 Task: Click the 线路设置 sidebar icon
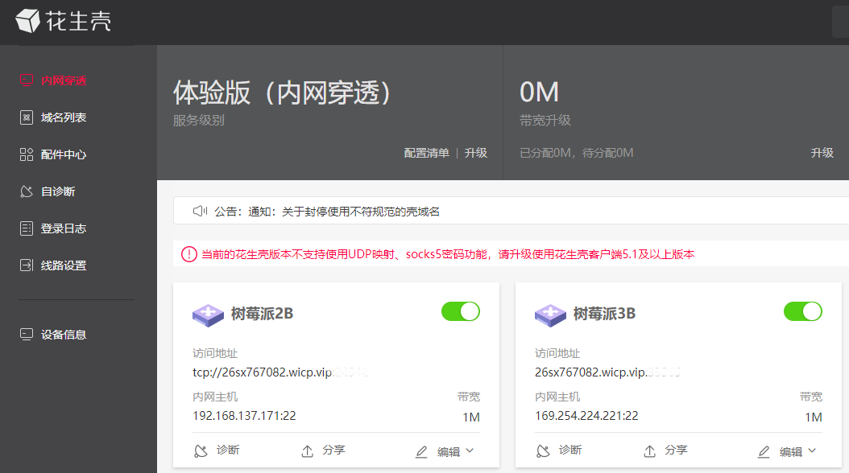27,265
